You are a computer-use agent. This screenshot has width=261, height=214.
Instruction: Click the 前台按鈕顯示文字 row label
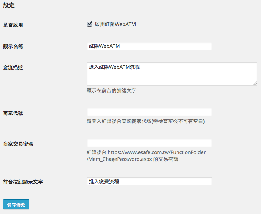click(x=23, y=182)
